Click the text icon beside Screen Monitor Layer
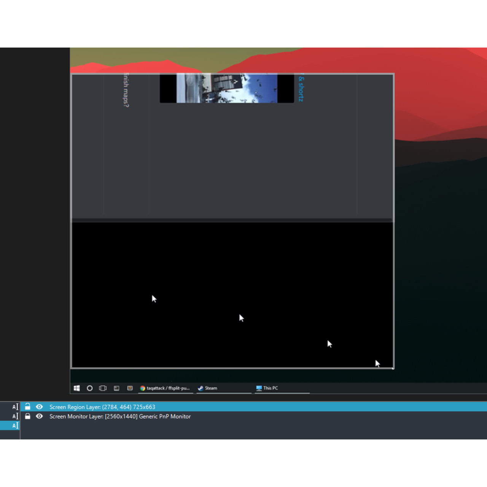Viewport: 487px width, 487px height. point(15,416)
